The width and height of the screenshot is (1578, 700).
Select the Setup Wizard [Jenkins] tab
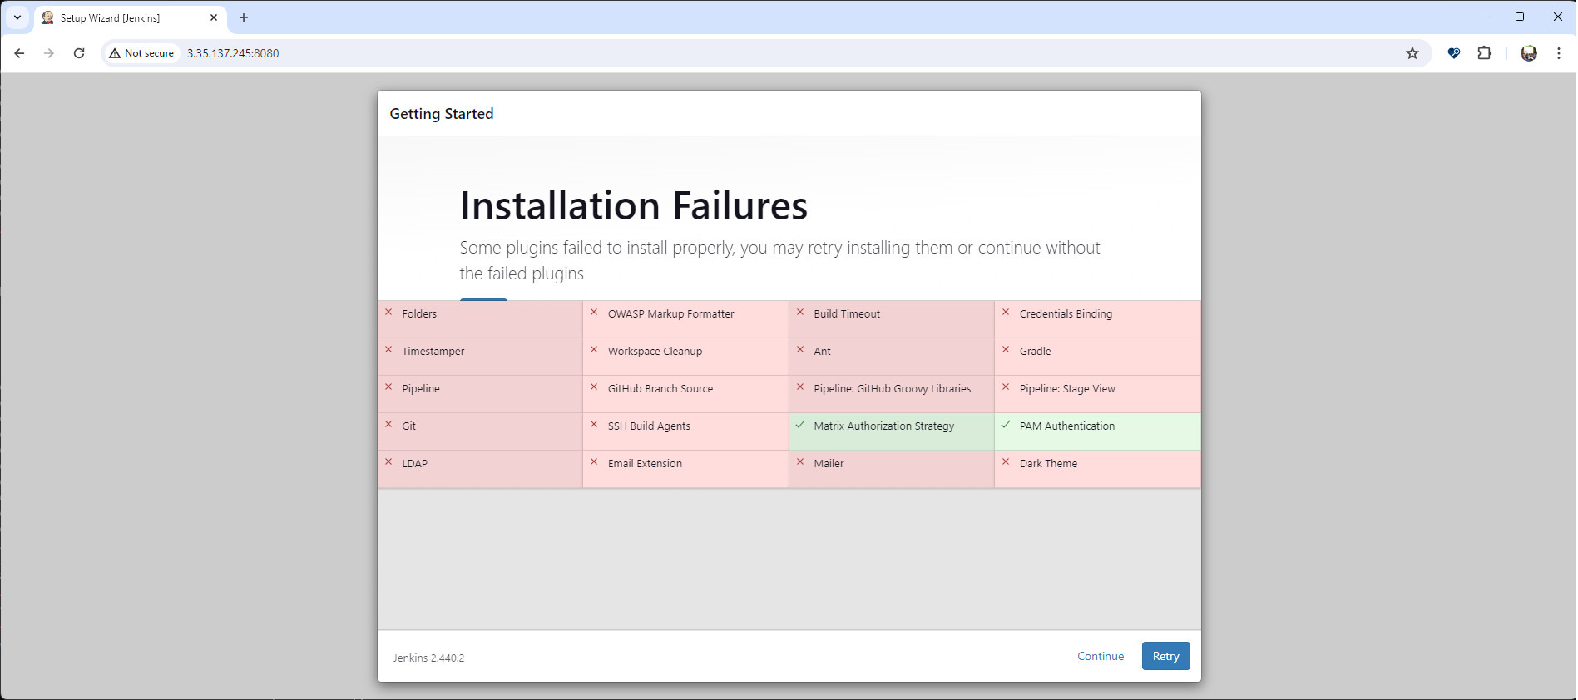pos(131,17)
